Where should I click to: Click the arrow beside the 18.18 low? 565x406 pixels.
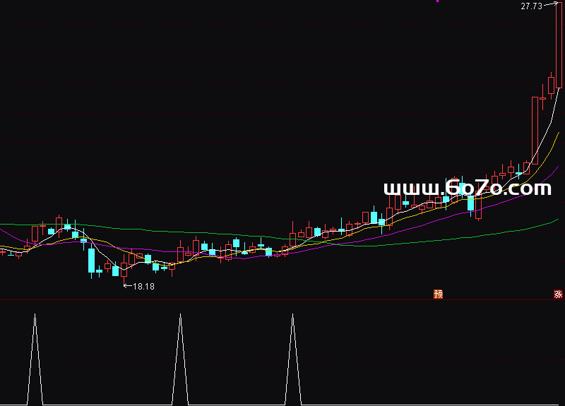click(x=127, y=286)
